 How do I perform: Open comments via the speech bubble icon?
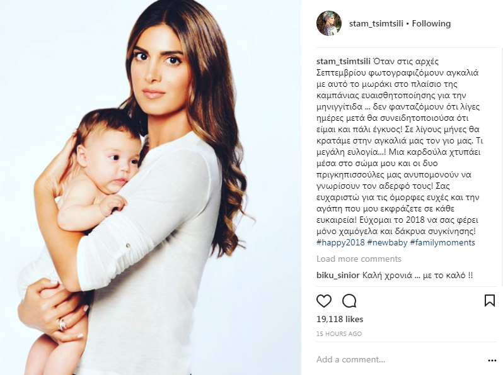(349, 301)
